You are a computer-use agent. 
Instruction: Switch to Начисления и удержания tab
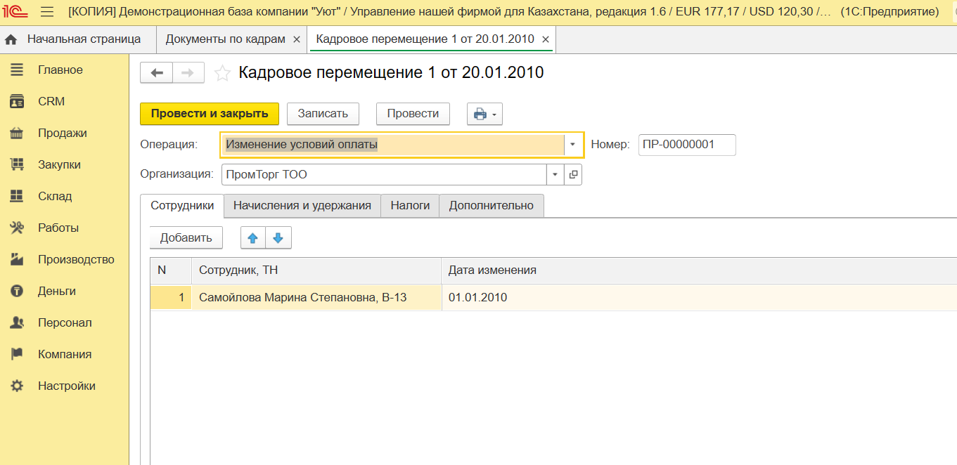click(x=302, y=206)
